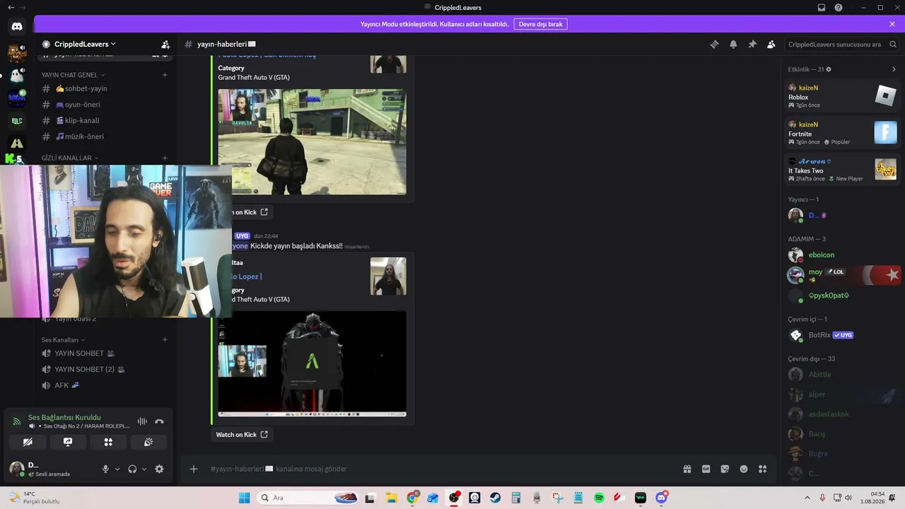
Task: Collapse the Ses Kanalları category
Action: coord(63,340)
